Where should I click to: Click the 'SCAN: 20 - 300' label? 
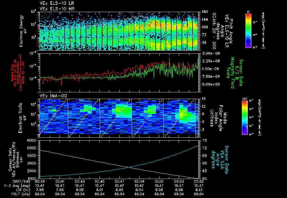pos(214,31)
